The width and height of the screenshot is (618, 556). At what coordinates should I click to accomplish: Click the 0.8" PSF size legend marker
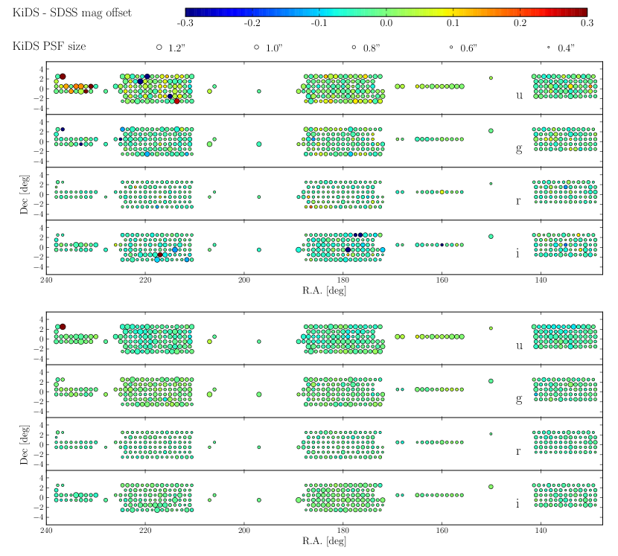pos(354,47)
